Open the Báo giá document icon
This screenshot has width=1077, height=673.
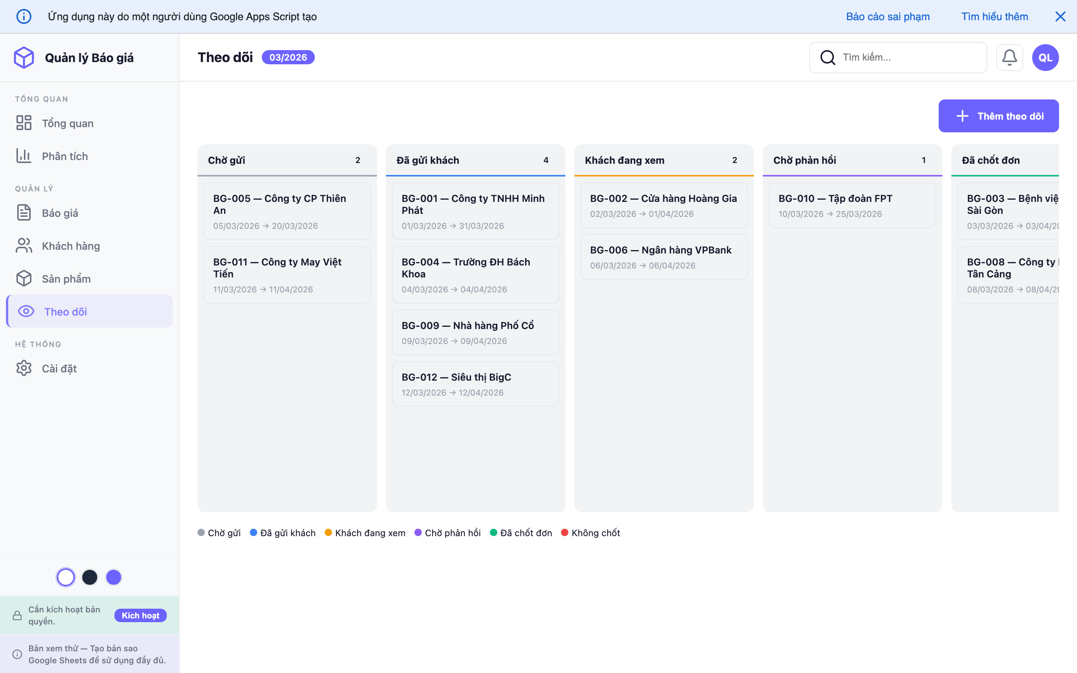(24, 212)
